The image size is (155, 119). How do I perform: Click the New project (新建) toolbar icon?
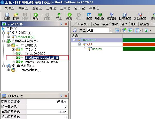click(7, 16)
